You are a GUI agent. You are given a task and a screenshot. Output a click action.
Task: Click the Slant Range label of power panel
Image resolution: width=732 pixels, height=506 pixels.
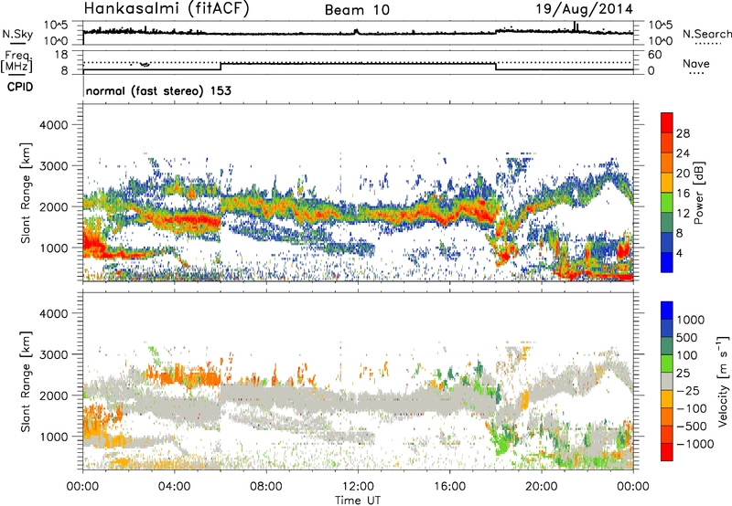(26, 193)
